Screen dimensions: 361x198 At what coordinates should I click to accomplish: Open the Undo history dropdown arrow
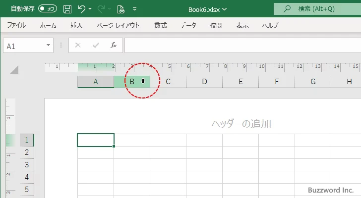pyautogui.click(x=90, y=9)
